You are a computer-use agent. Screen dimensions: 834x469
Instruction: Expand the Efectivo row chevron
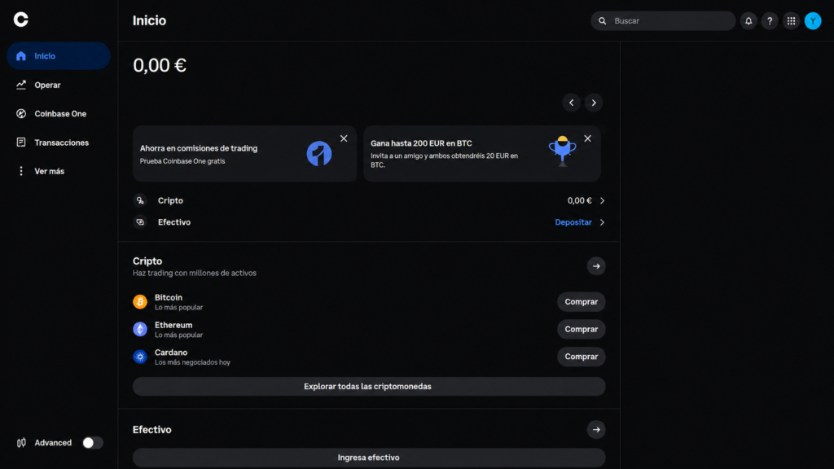[x=602, y=222]
